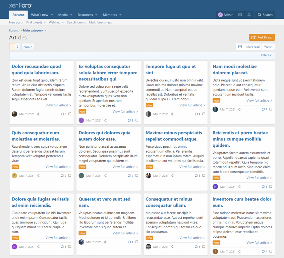Screen dimensions: 284x258
Task: Open the inbox envelope icon
Action: click(x=240, y=15)
